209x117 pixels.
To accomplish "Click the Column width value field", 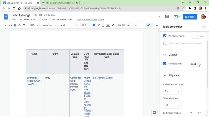I will [x=193, y=64].
